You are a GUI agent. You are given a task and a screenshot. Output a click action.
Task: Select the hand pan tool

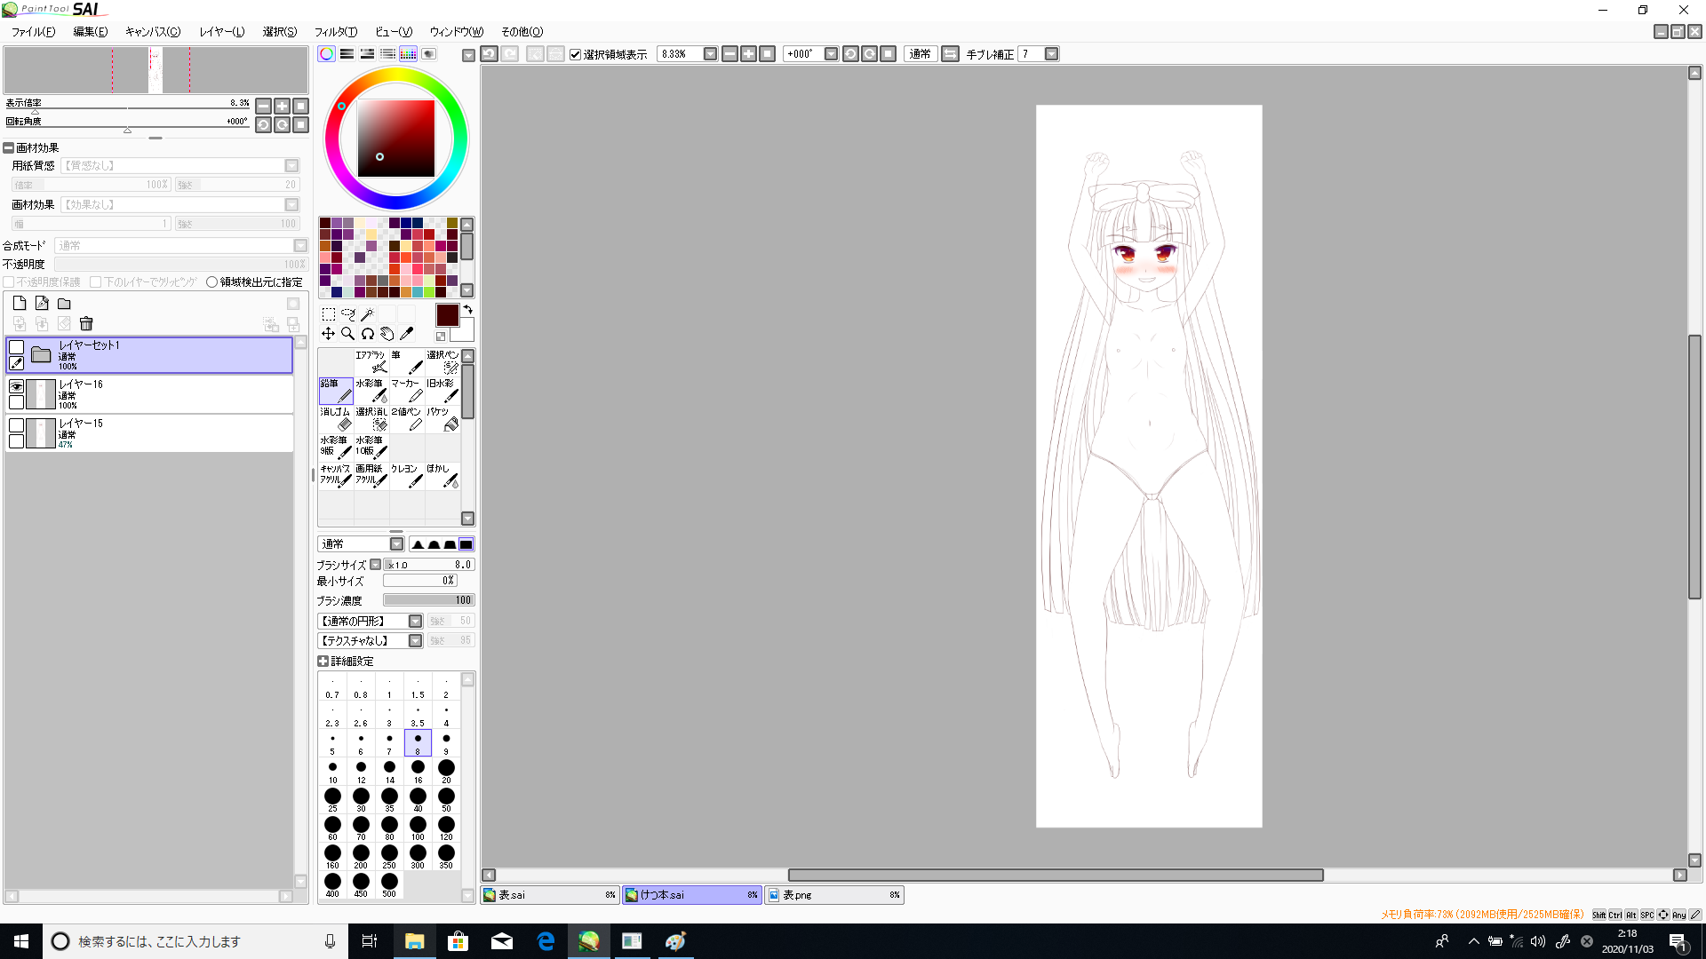pos(387,334)
